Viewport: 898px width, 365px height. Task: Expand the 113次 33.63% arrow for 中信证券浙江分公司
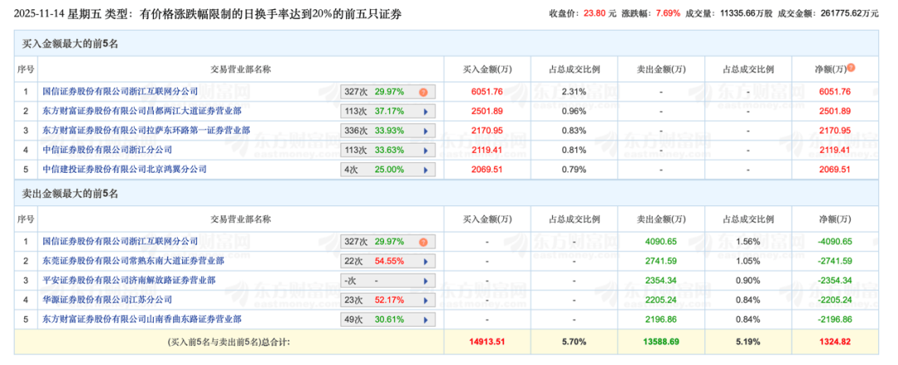point(426,150)
